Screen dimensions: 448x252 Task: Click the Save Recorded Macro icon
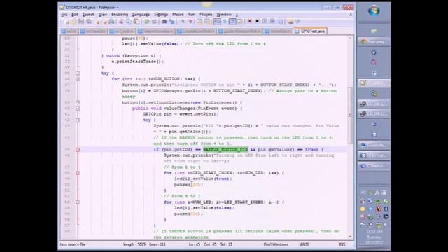(x=280, y=22)
